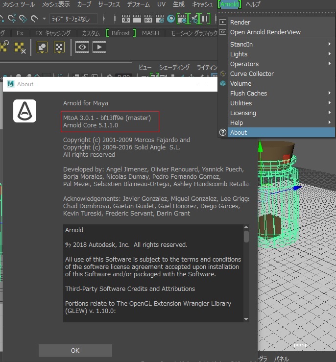Expand the Licensing submenu
Screen dimensions: 336x362
281,113
